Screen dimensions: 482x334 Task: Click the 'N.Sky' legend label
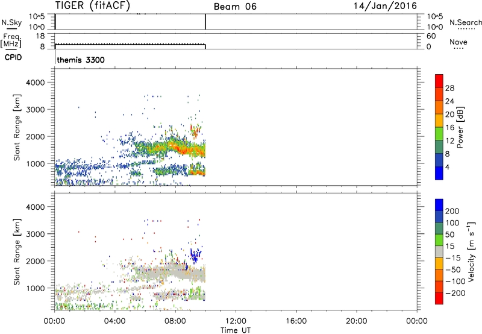(11, 22)
